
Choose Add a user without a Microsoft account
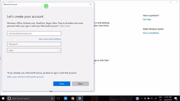(x=25, y=77)
